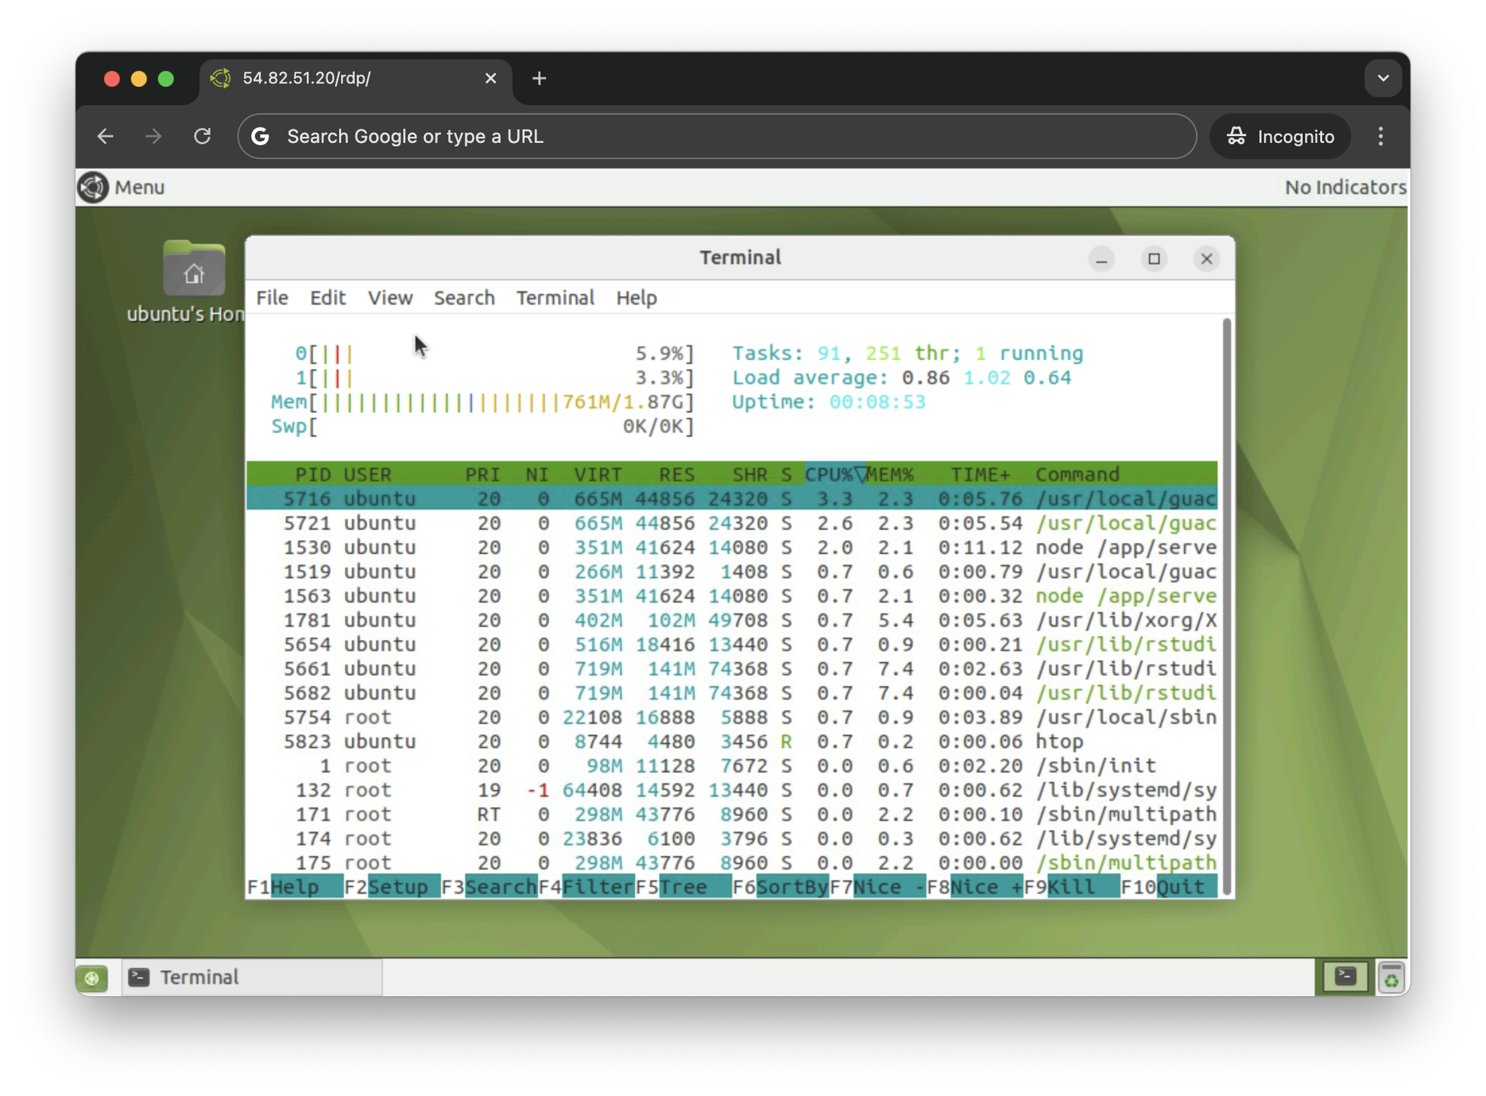Open the Ubuntu MATE Menu icon

[93, 187]
